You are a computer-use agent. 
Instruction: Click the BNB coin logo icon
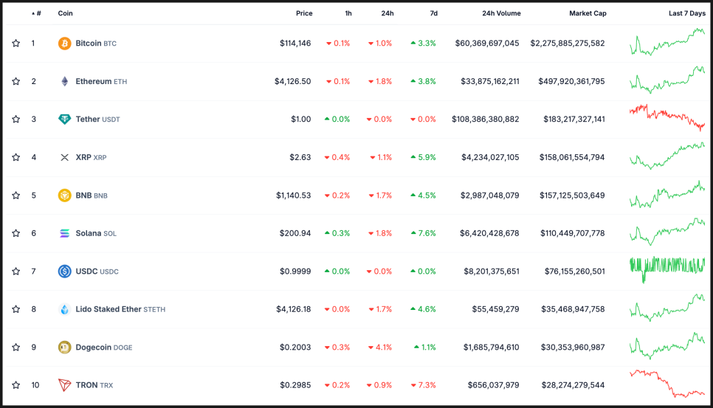point(65,196)
